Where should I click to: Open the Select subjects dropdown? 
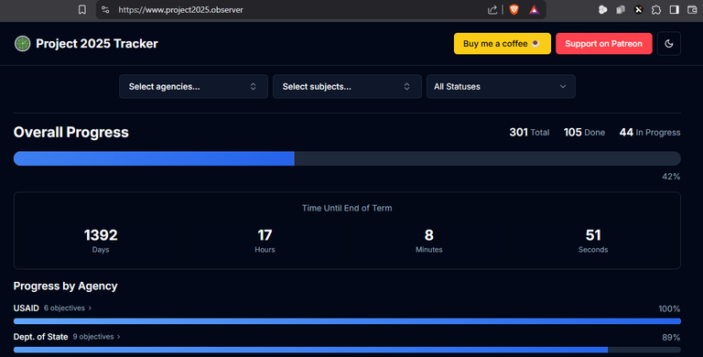coord(347,87)
